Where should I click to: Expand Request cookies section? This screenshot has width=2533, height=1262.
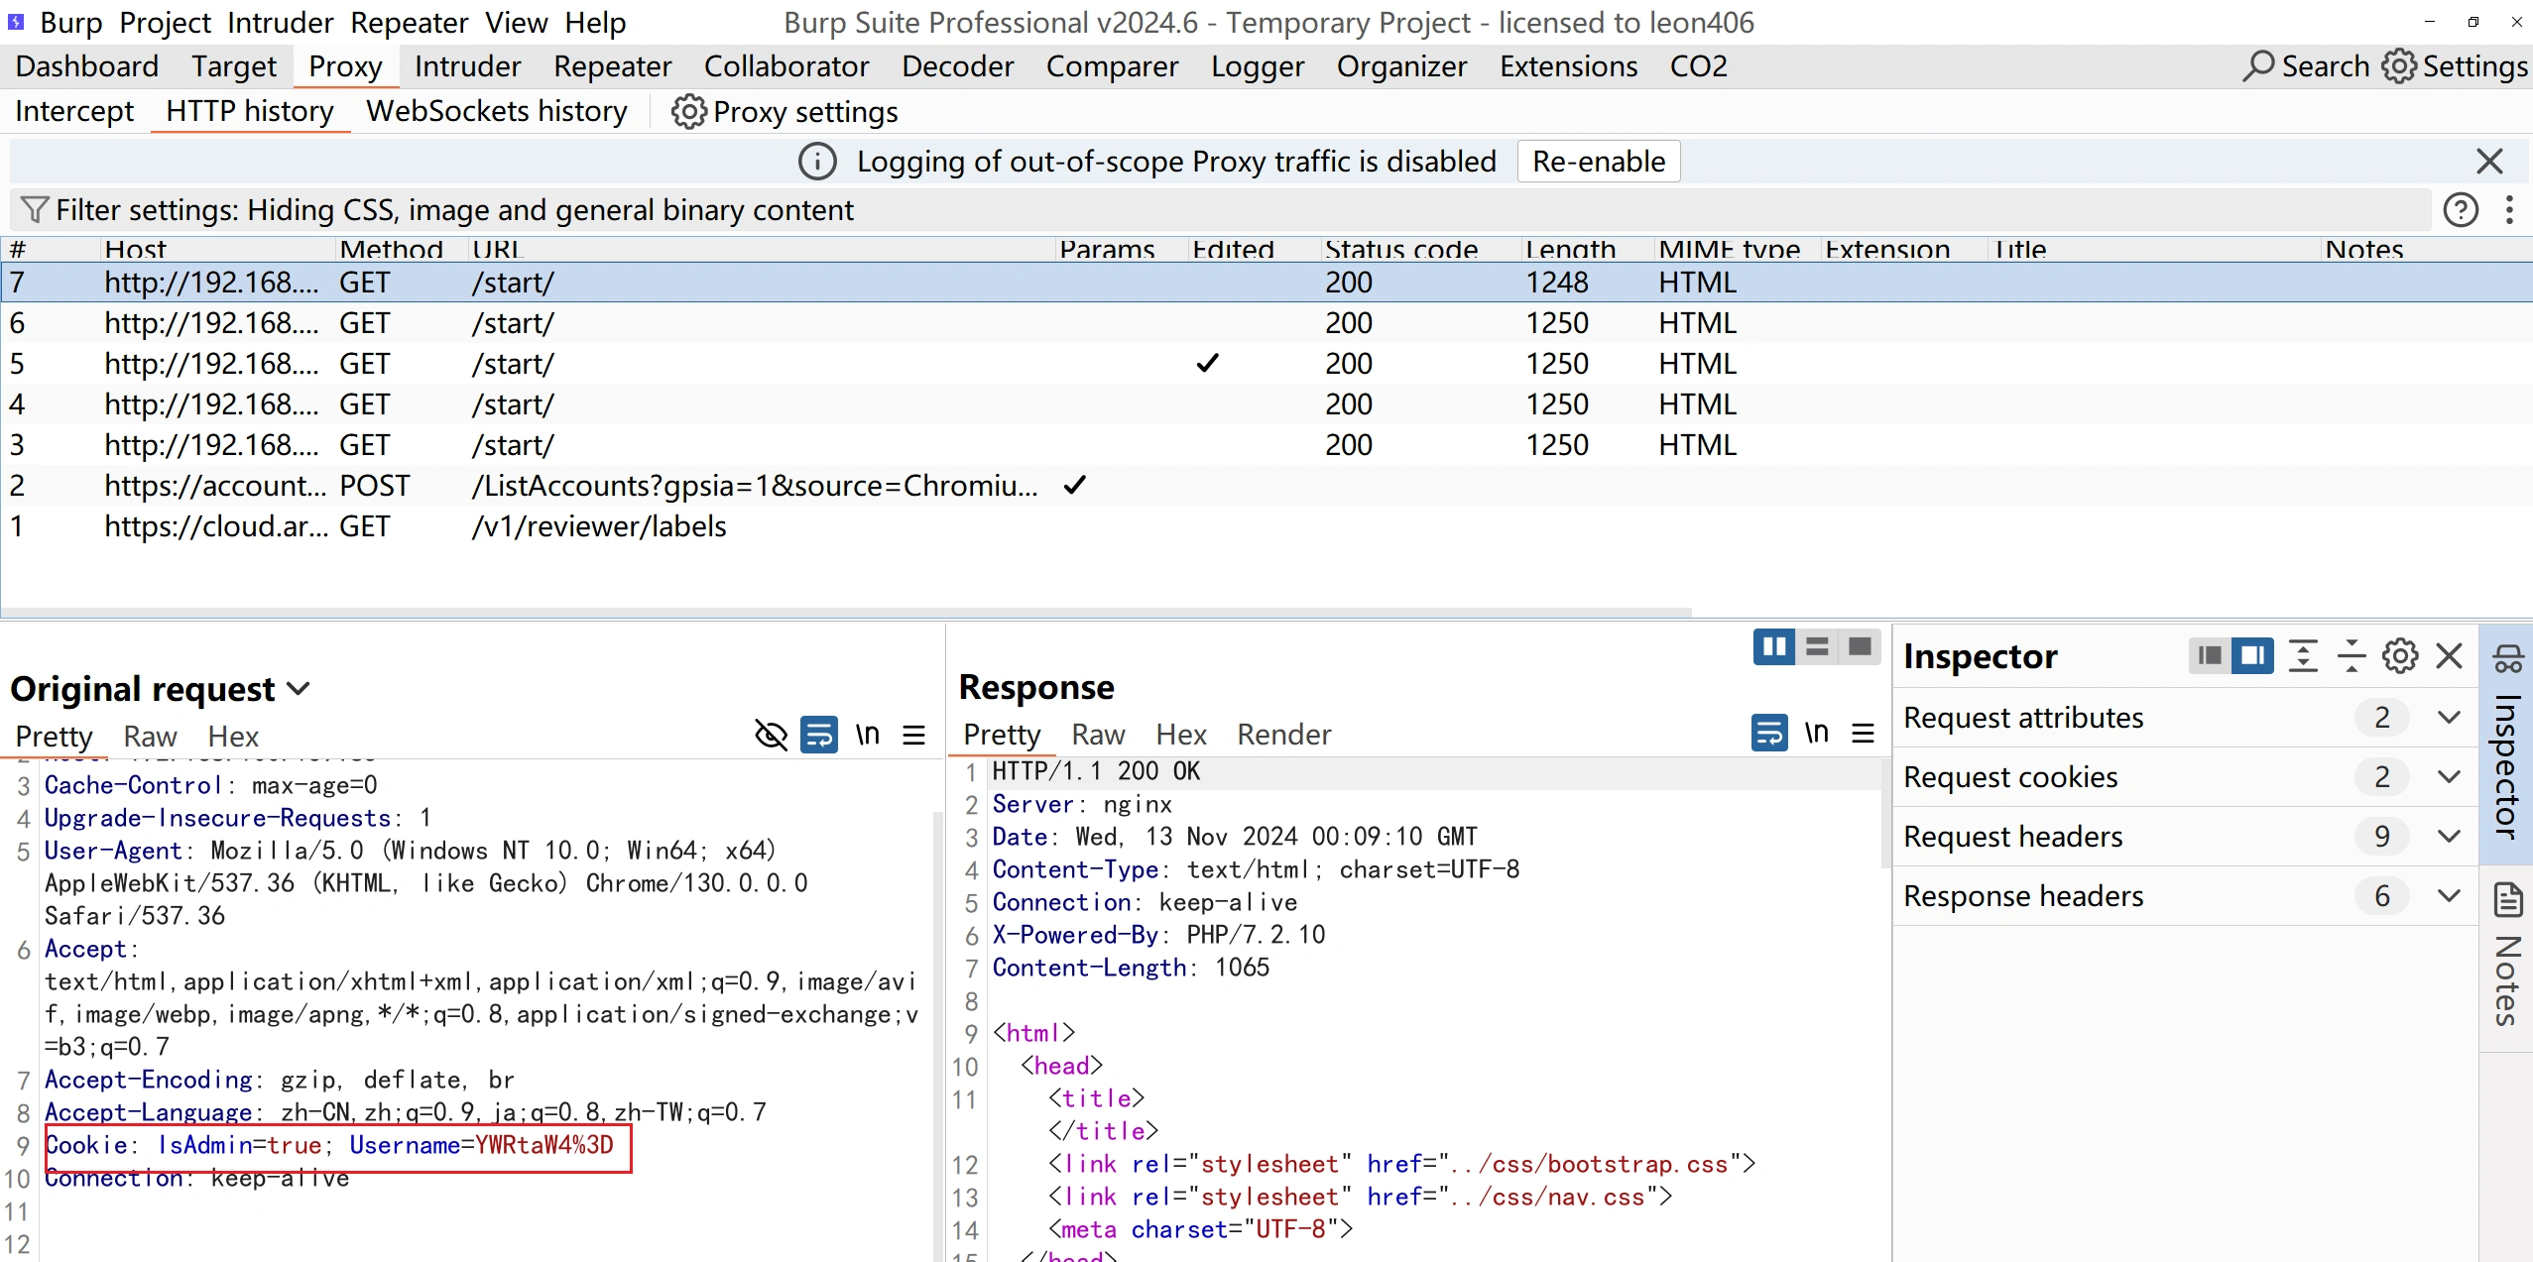[x=2448, y=777]
